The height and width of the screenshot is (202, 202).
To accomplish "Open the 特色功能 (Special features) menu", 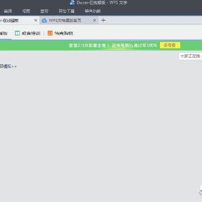I will coord(93,11).
